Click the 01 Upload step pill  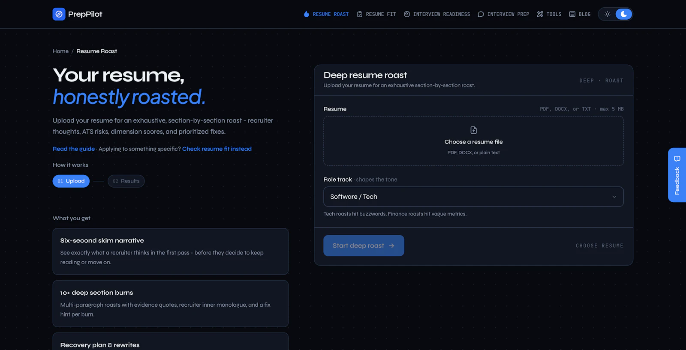pos(71,181)
